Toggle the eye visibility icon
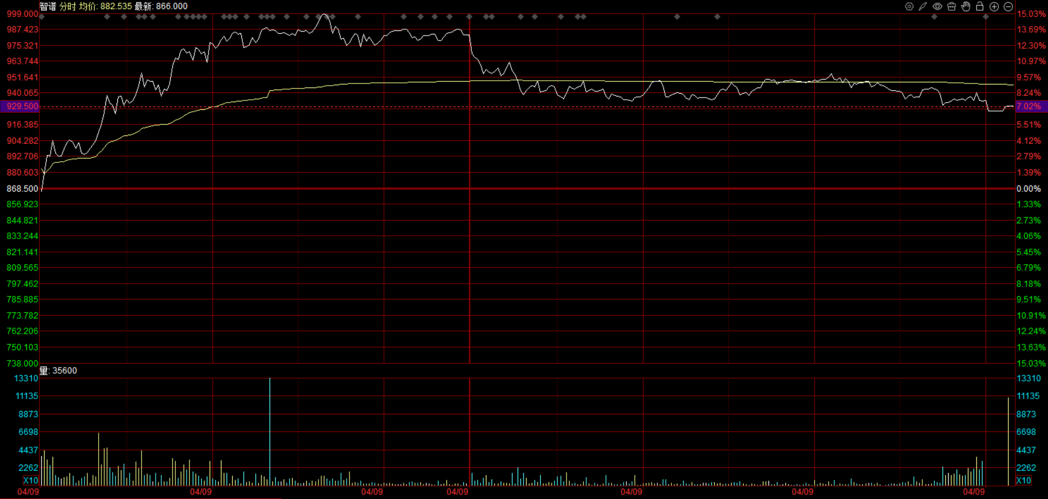1048x499 pixels. click(937, 7)
